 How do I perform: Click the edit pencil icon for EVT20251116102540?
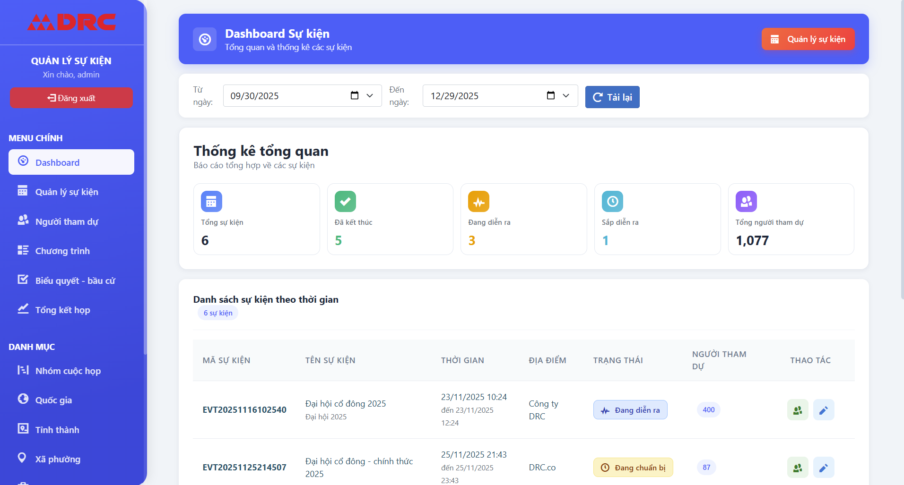823,410
